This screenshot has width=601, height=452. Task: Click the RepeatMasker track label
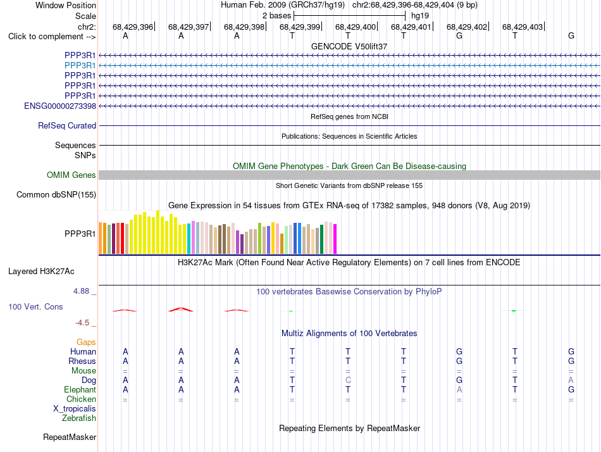tap(70, 437)
